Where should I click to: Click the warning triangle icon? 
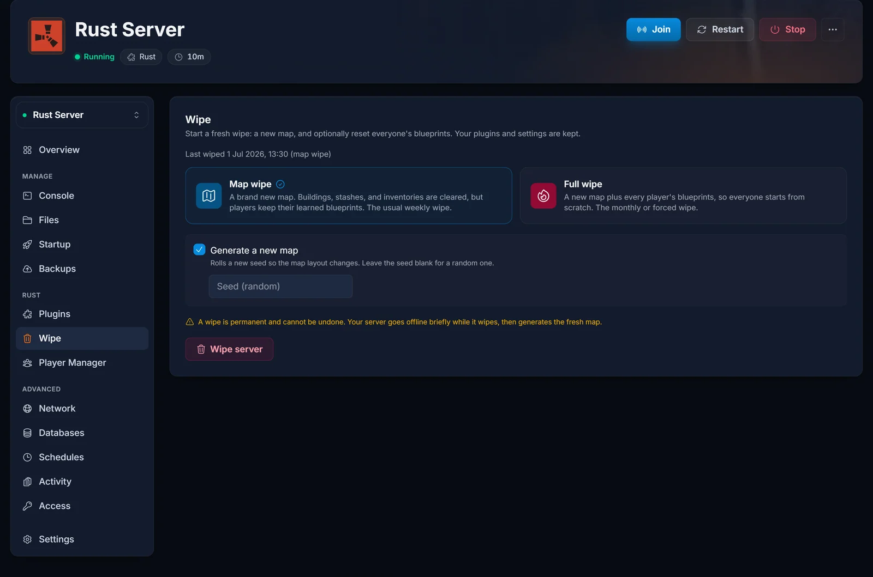pyautogui.click(x=190, y=322)
